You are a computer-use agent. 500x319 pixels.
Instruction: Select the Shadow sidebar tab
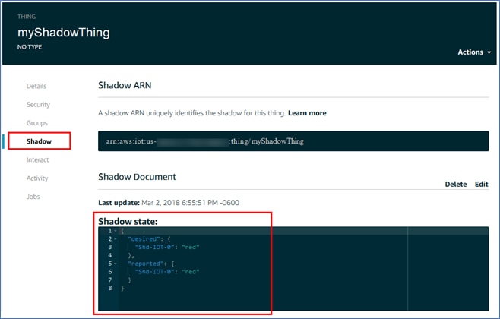point(39,141)
